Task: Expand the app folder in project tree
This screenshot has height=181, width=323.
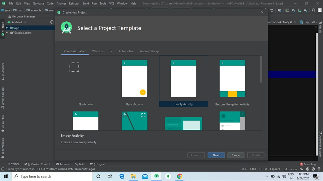Action: pos(7,28)
